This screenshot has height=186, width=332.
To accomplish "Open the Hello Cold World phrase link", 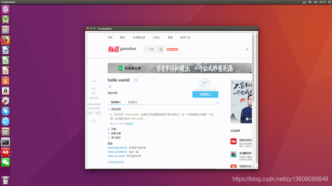I will [x=117, y=152].
